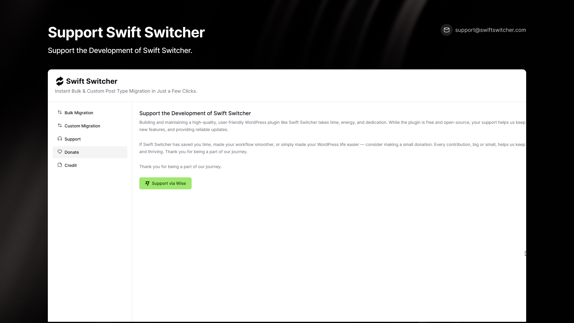Select the Support sidebar tab
Viewport: 574px width, 323px height.
coord(90,139)
